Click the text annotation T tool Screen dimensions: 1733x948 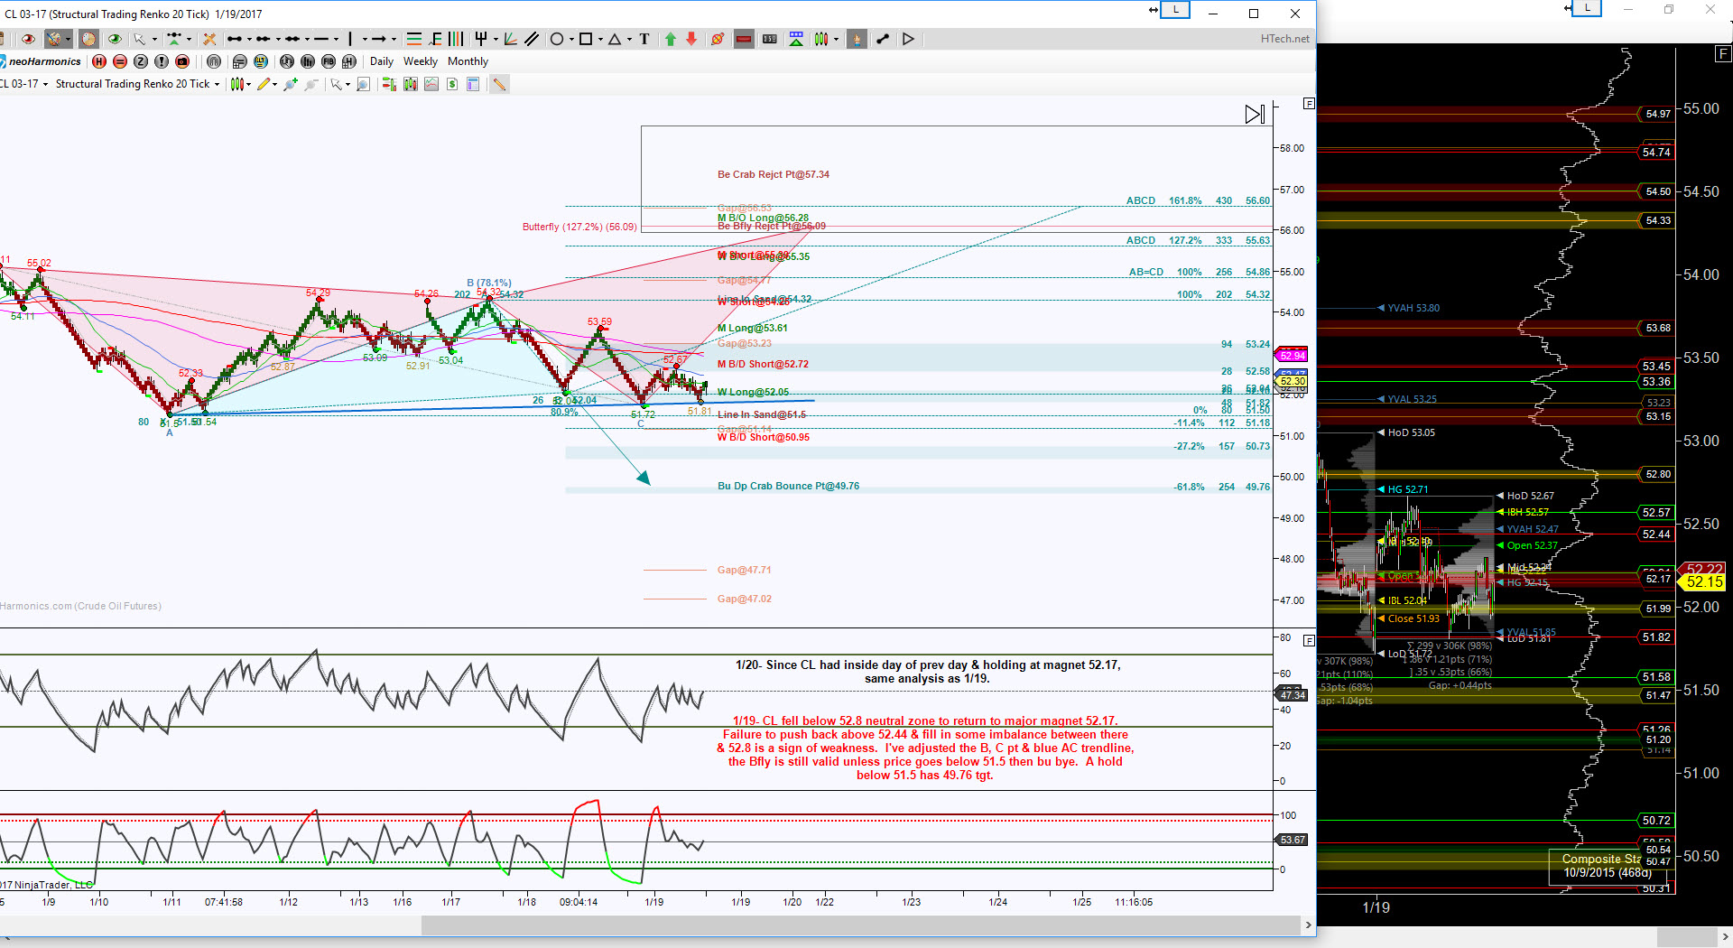(644, 39)
